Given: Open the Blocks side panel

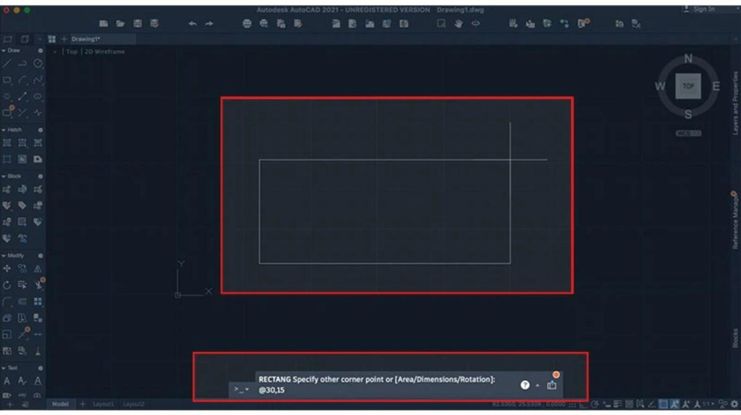Looking at the screenshot, I should [735, 339].
